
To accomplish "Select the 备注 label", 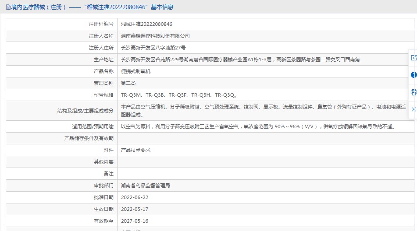I will coord(108,174).
